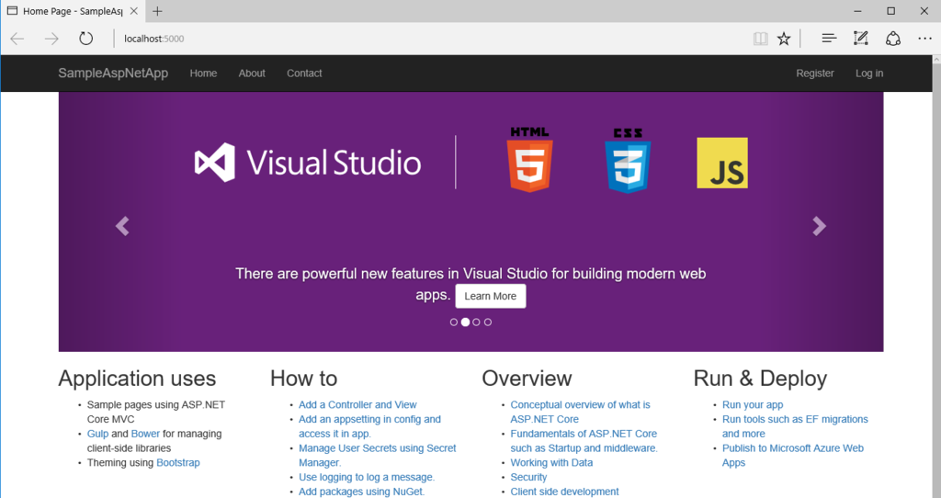941x498 pixels.
Task: Click Application uses heading
Action: tap(137, 379)
